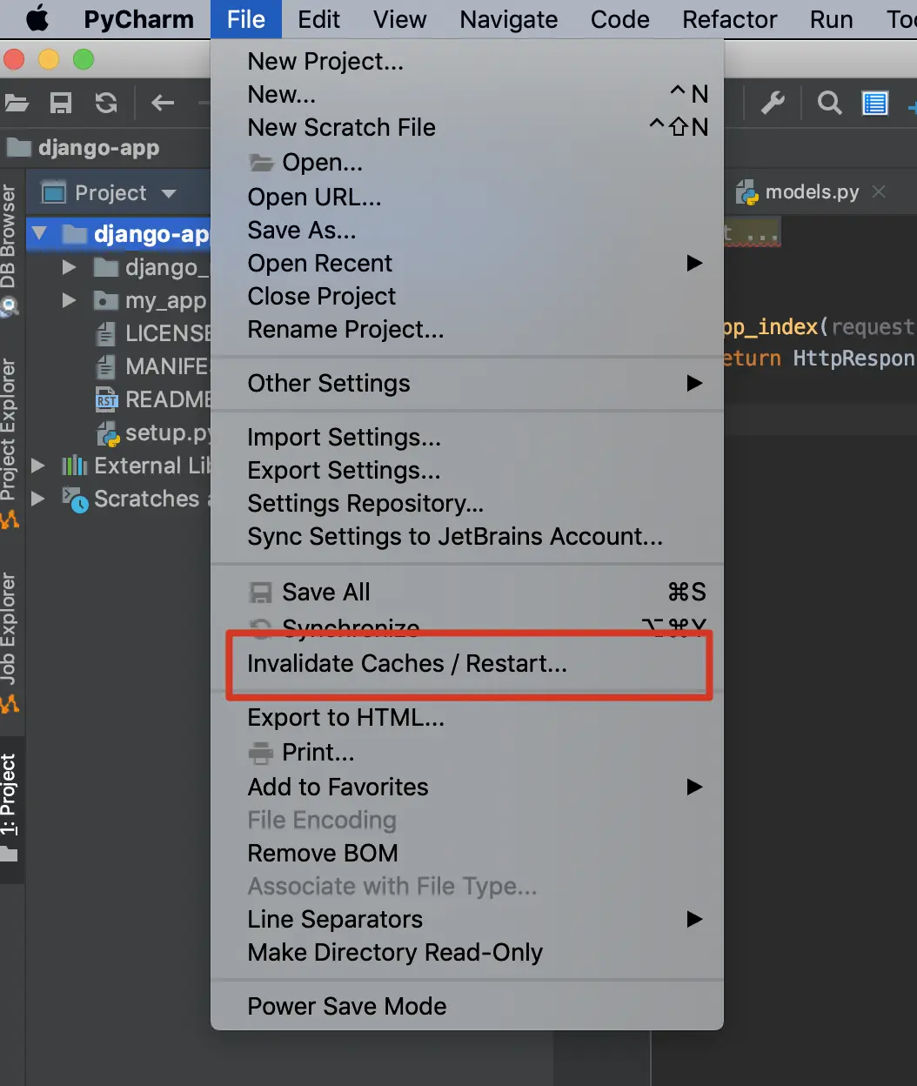
Task: Click the Open folder toolbar icon
Action: pos(17,104)
